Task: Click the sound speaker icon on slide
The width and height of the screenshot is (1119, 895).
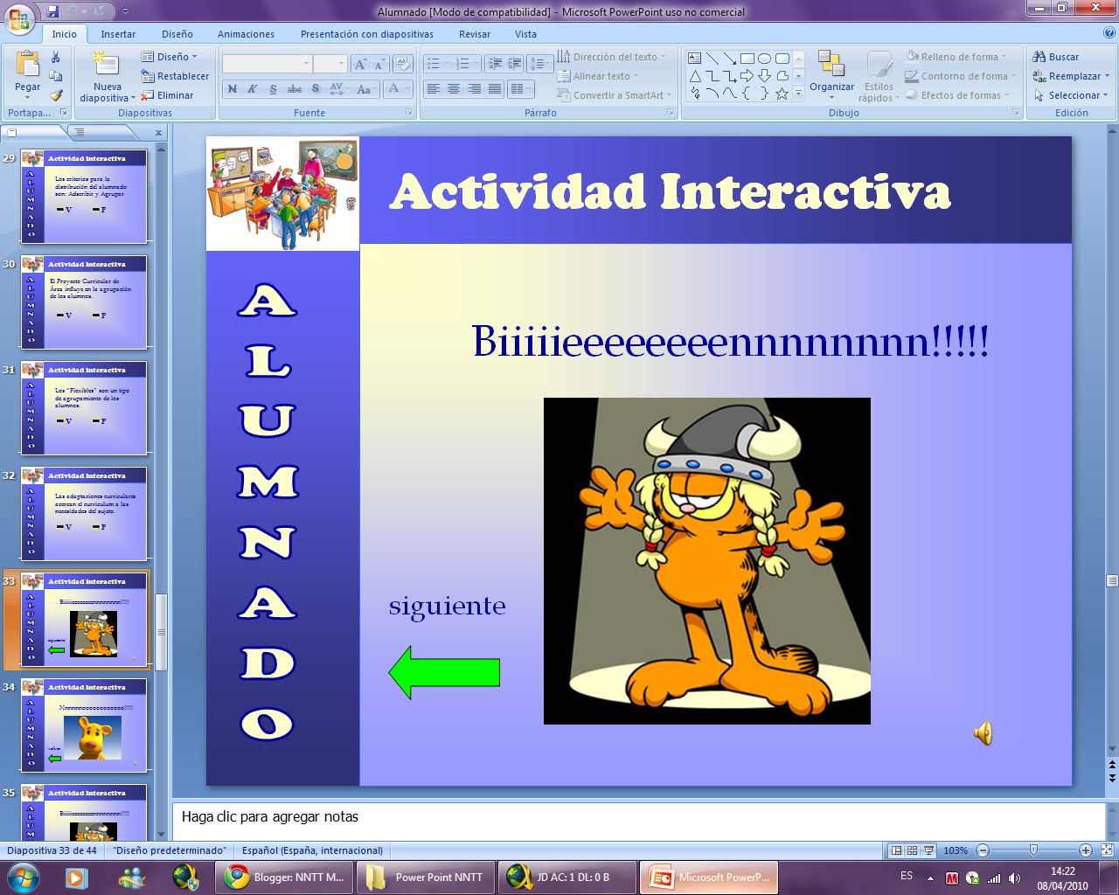Action: point(983,733)
